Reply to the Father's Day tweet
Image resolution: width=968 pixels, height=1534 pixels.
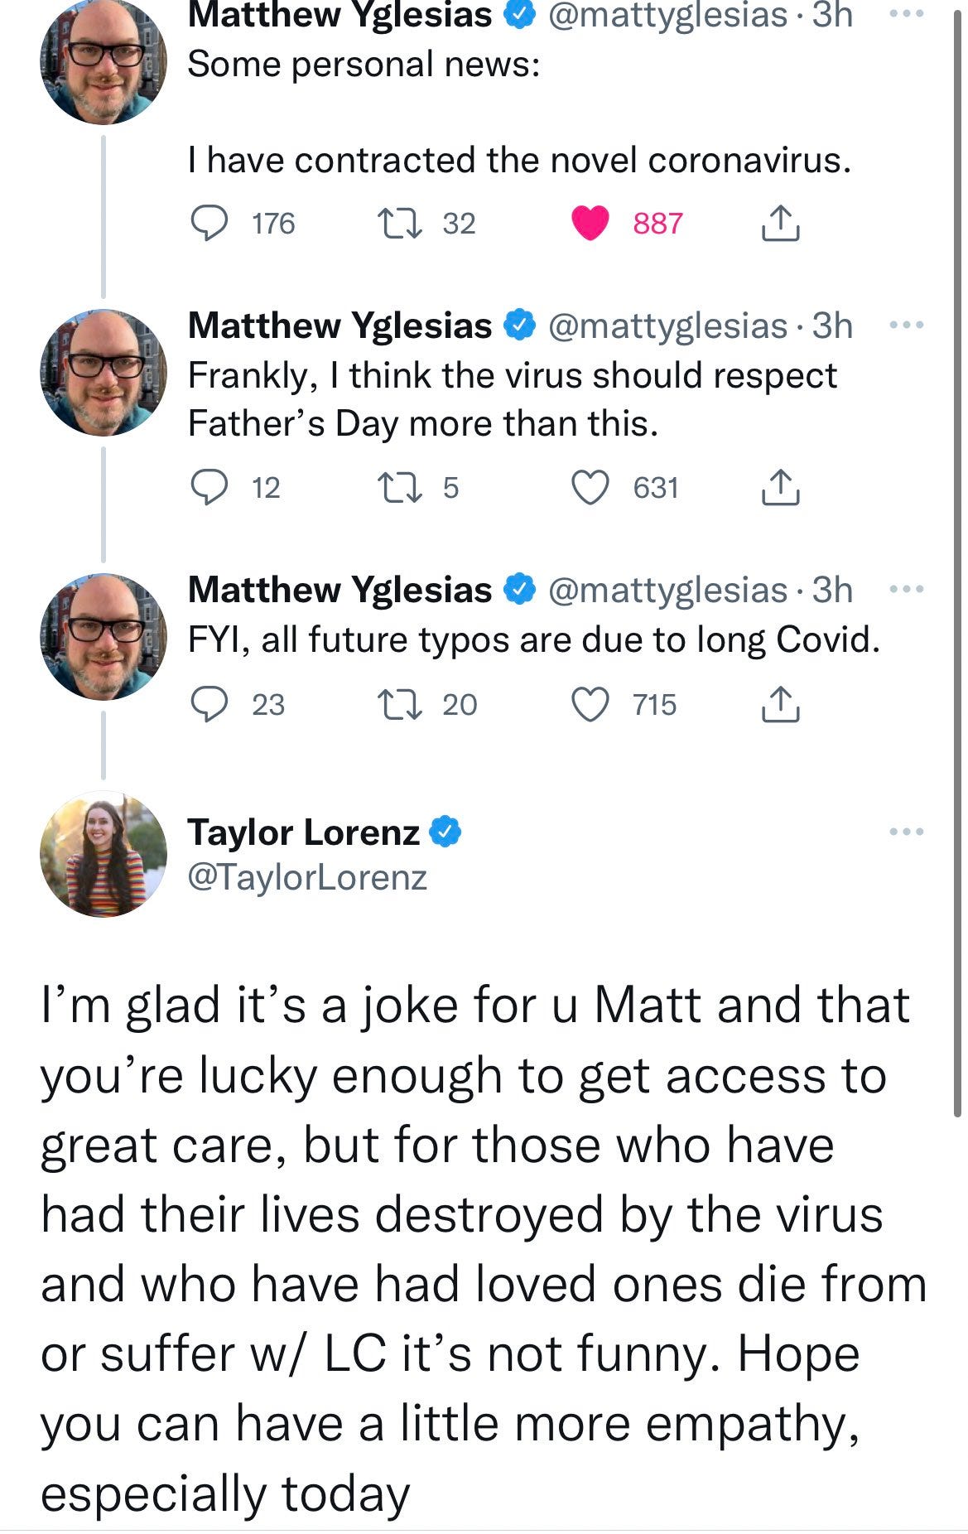[x=209, y=488]
